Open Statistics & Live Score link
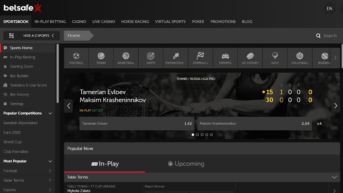Viewport: 343px width, 193px height. (28, 85)
